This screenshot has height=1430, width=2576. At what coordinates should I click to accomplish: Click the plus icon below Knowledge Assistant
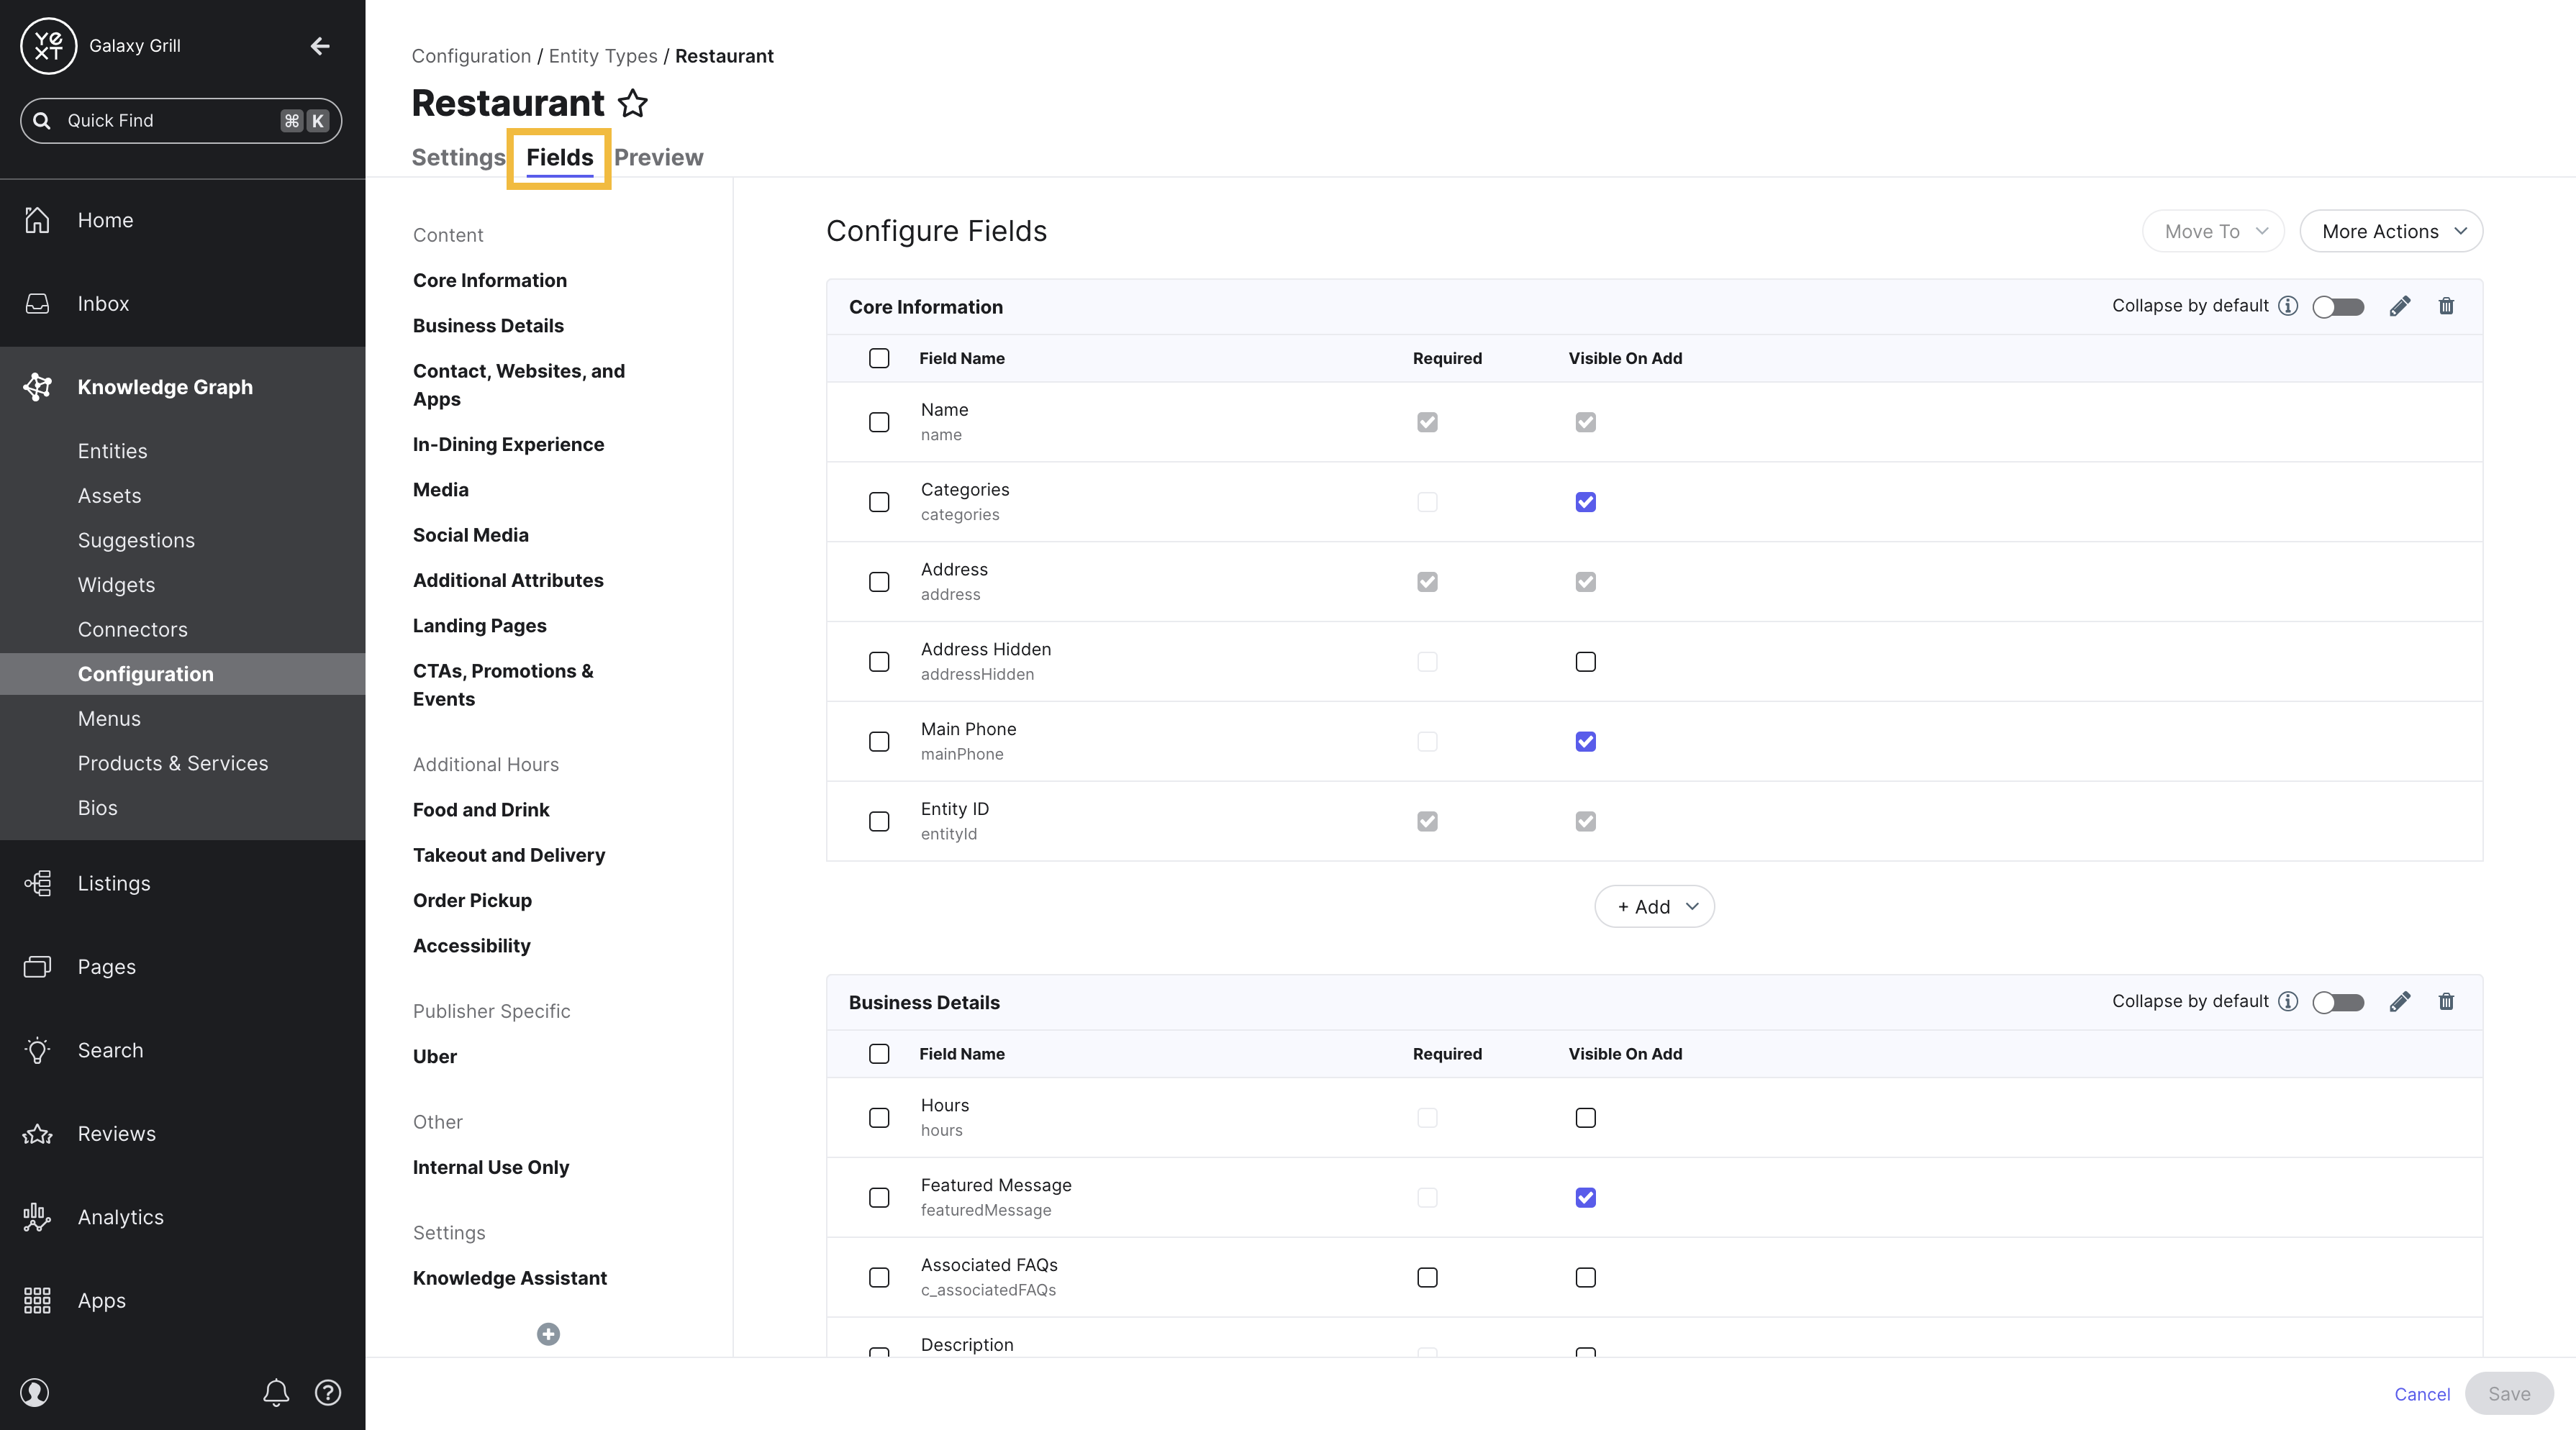[548, 1334]
